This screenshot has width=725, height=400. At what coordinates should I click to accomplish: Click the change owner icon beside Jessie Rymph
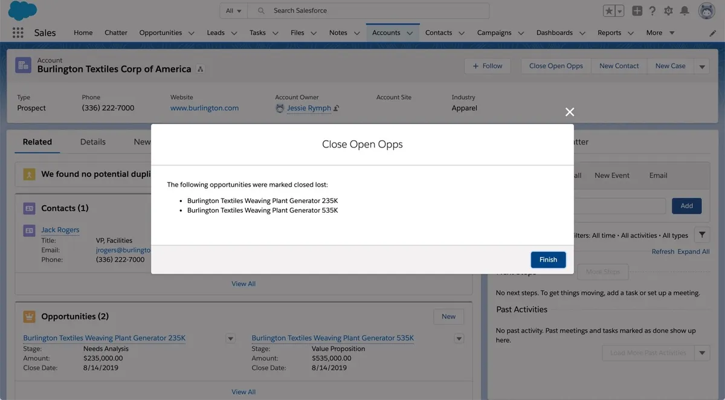(x=337, y=108)
